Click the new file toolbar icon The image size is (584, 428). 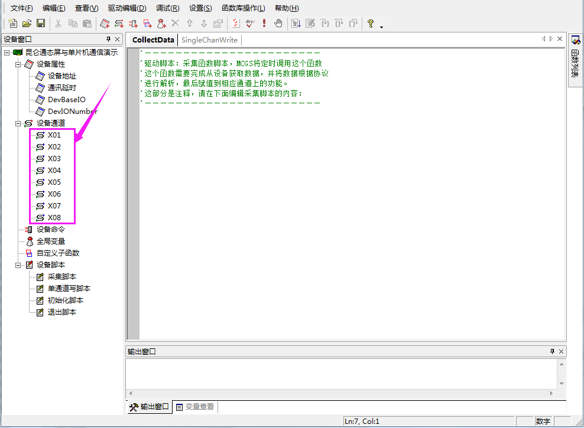(x=12, y=24)
